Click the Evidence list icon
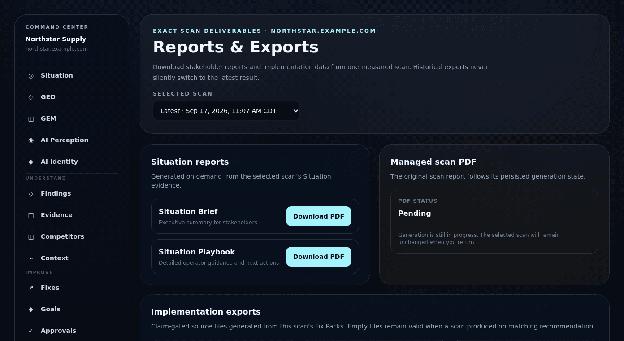 click(31, 215)
